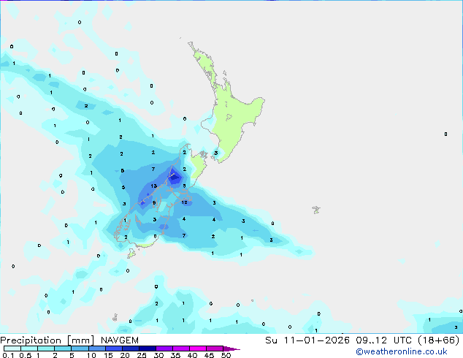Select the 2–5 mm legend color swatch
Viewport: 463px width, 358px height.
point(63,349)
